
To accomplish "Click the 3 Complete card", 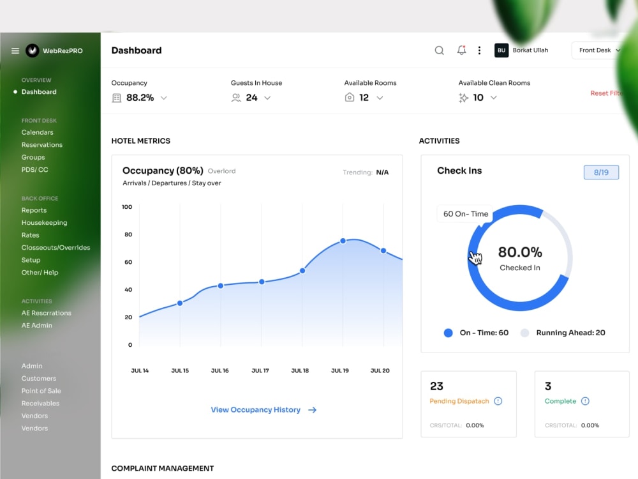I will pyautogui.click(x=582, y=404).
